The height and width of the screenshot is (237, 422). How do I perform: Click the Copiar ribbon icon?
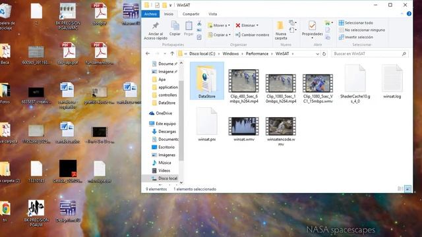(175, 28)
